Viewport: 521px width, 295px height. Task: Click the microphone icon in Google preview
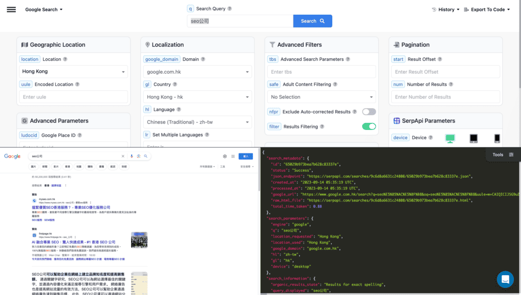pyautogui.click(x=132, y=156)
